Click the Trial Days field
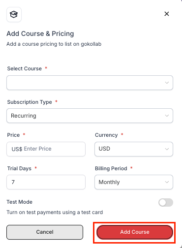This screenshot has height=248, width=182. (x=46, y=182)
